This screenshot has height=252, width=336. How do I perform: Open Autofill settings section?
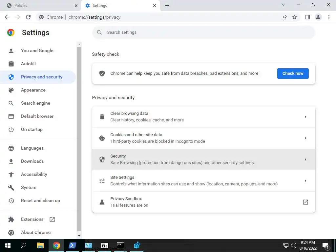(38, 64)
